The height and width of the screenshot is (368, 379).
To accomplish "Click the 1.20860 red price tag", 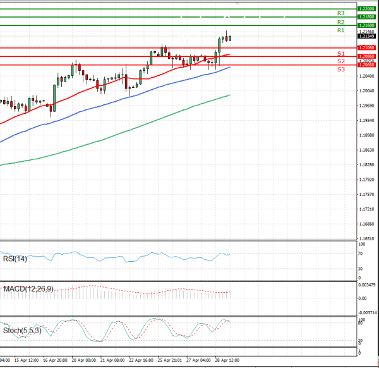I will [x=366, y=56].
